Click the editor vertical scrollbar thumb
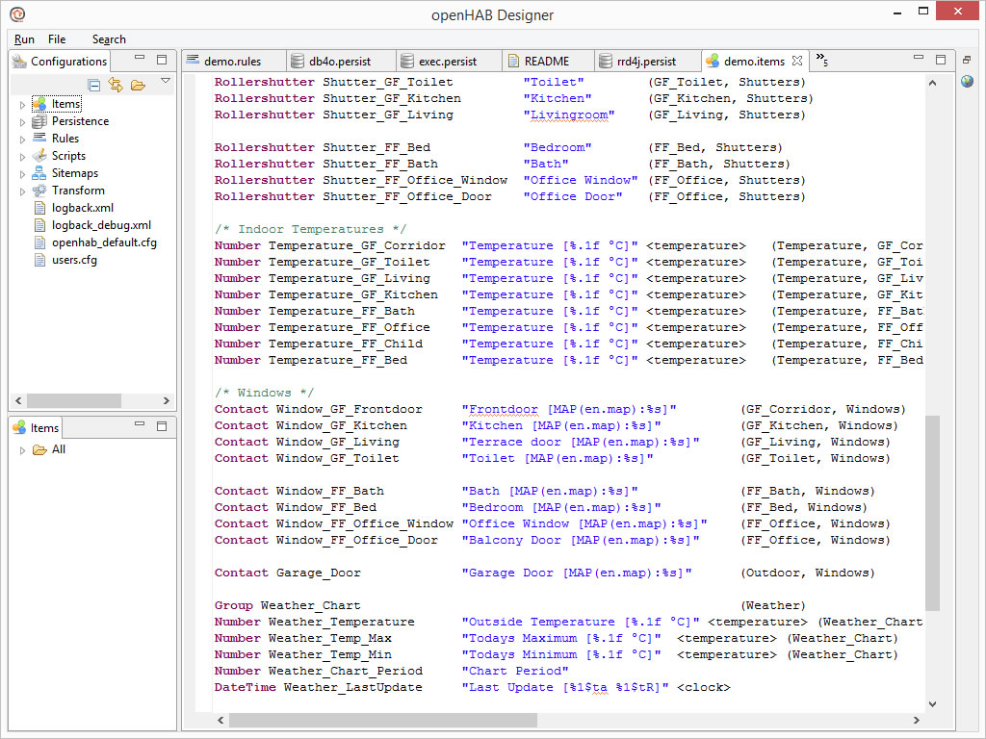The image size is (986, 739). click(x=932, y=513)
